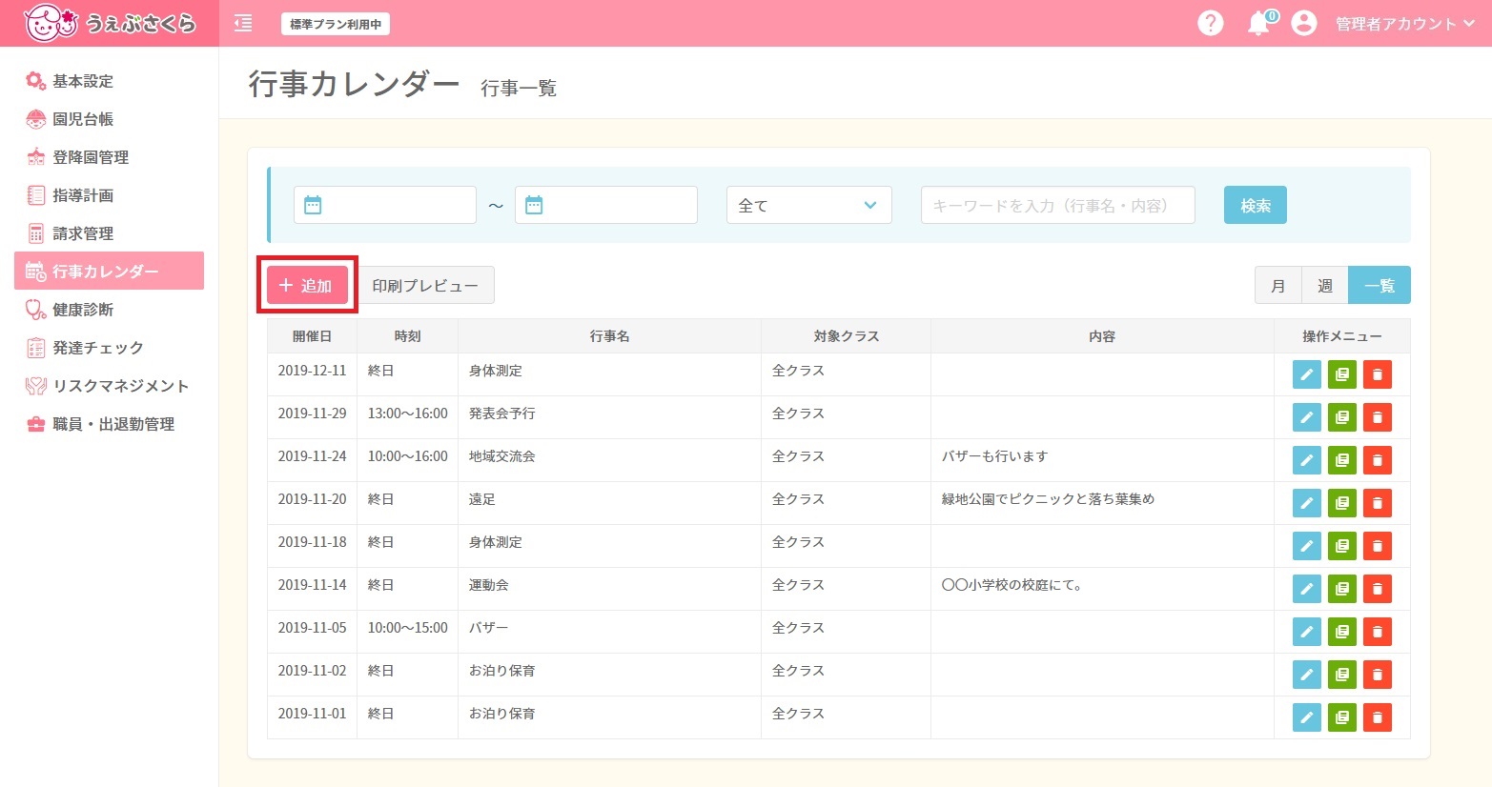Screen dimensions: 1492x787
Task: Edit the 2019-11-18 身体測定 event
Action: click(1307, 546)
